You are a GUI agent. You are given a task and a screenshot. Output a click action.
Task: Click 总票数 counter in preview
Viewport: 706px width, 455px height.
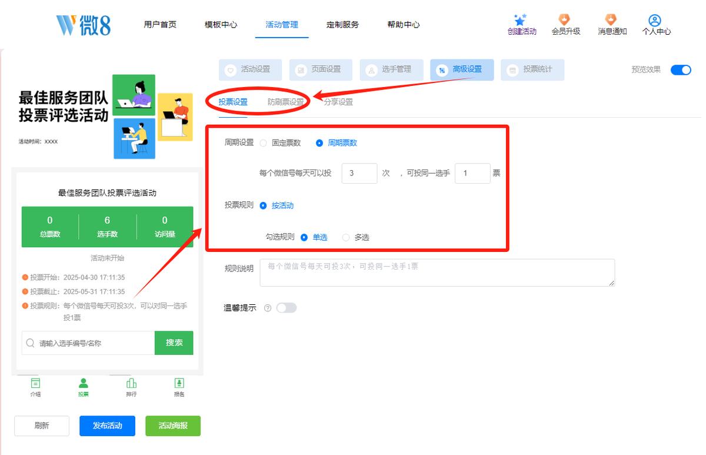click(x=50, y=227)
